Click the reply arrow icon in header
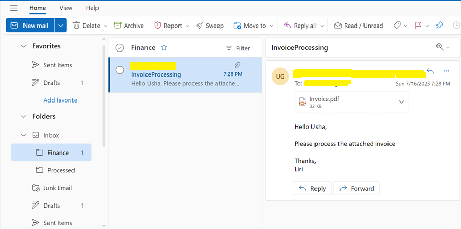 tap(430, 71)
